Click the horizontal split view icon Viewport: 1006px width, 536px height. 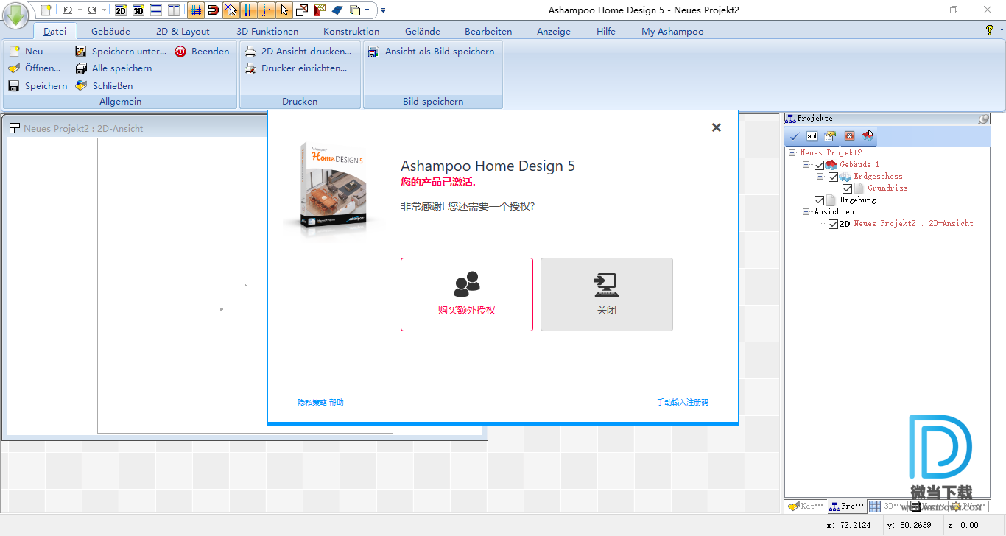click(x=155, y=10)
